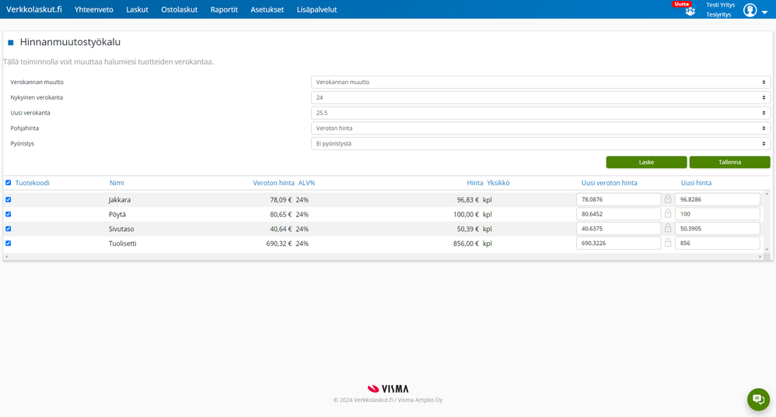Sort by Yksikkö column header
Screen dimensions: 776x417
[498, 183]
